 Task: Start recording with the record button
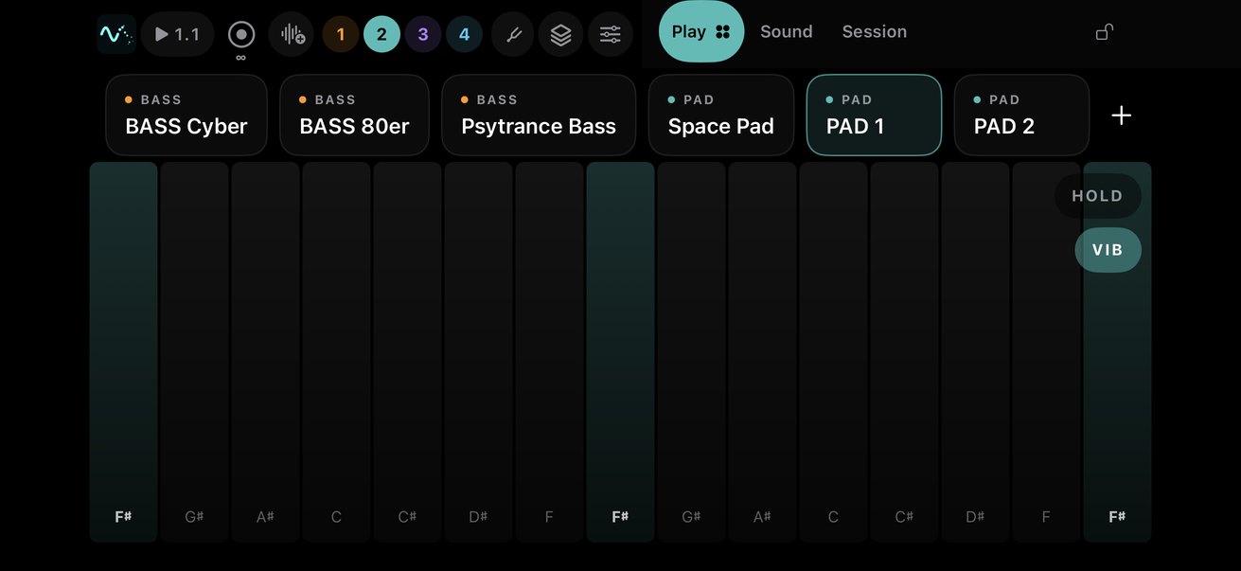click(241, 35)
